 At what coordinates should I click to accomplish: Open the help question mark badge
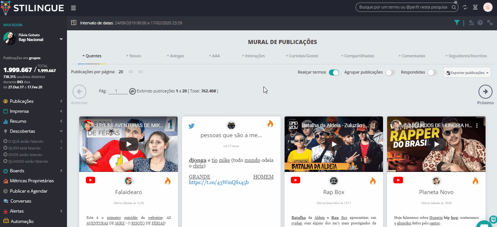point(456,3)
